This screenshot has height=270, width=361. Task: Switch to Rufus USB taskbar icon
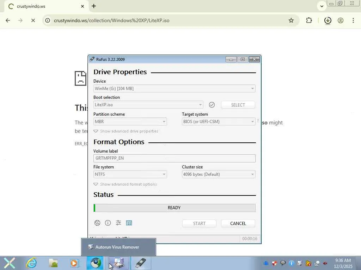coord(141,263)
